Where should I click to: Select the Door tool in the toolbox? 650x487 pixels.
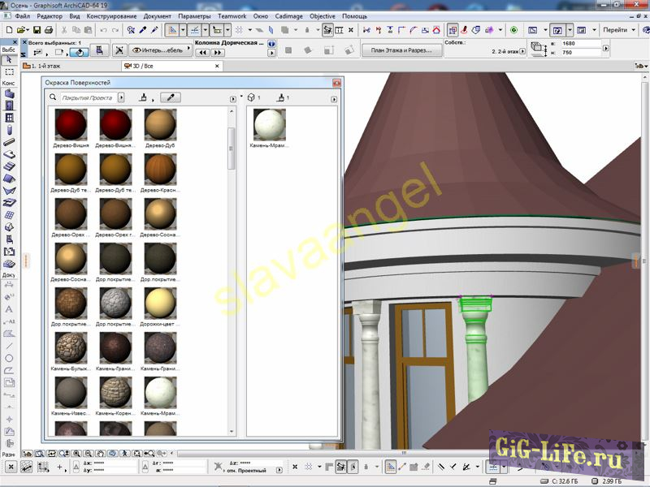[x=9, y=106]
